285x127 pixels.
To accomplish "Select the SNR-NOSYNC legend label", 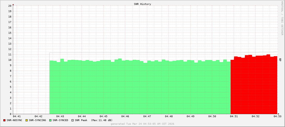I will click(14, 120).
